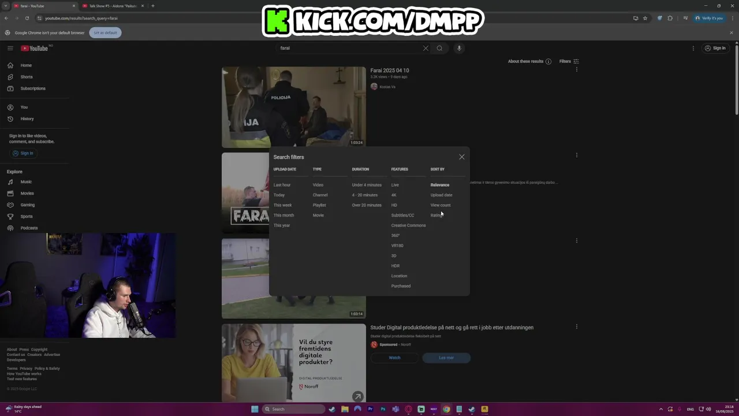
Task: Close the Search filters dialog
Action: tap(461, 157)
